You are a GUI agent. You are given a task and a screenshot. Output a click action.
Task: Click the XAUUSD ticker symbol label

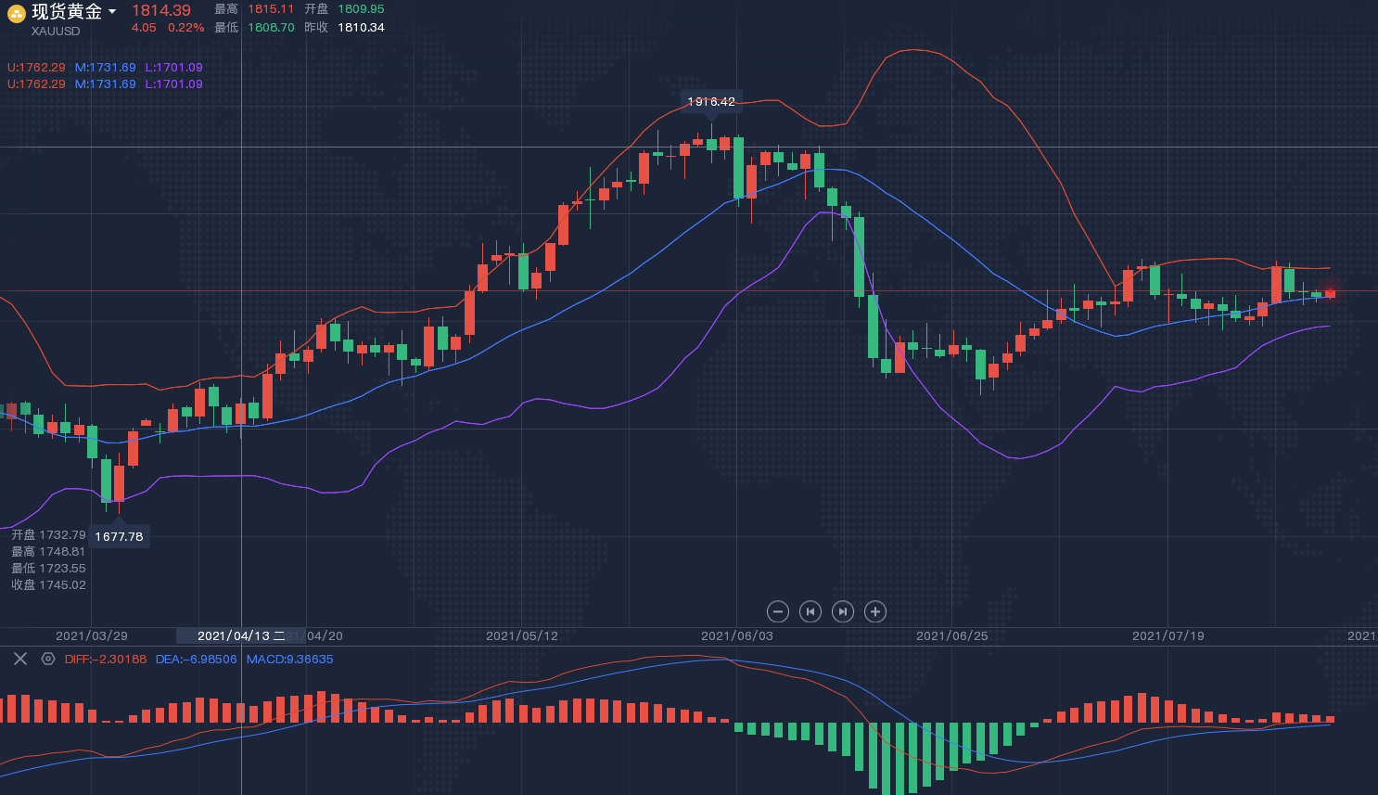[56, 32]
